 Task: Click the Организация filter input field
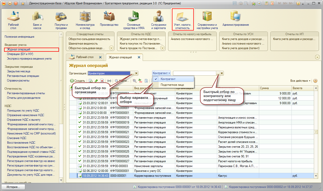(x=109, y=73)
